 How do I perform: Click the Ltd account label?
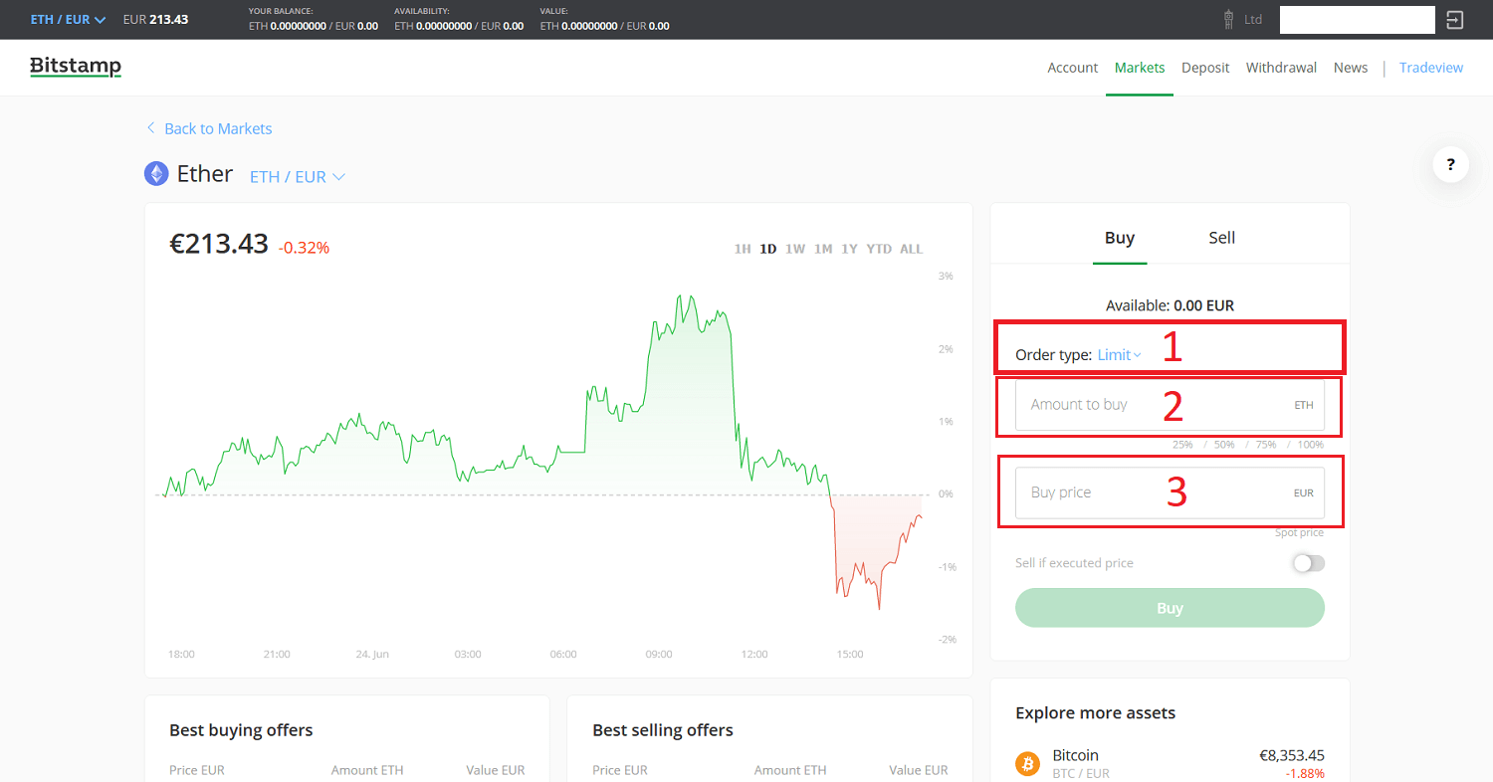(x=1253, y=20)
